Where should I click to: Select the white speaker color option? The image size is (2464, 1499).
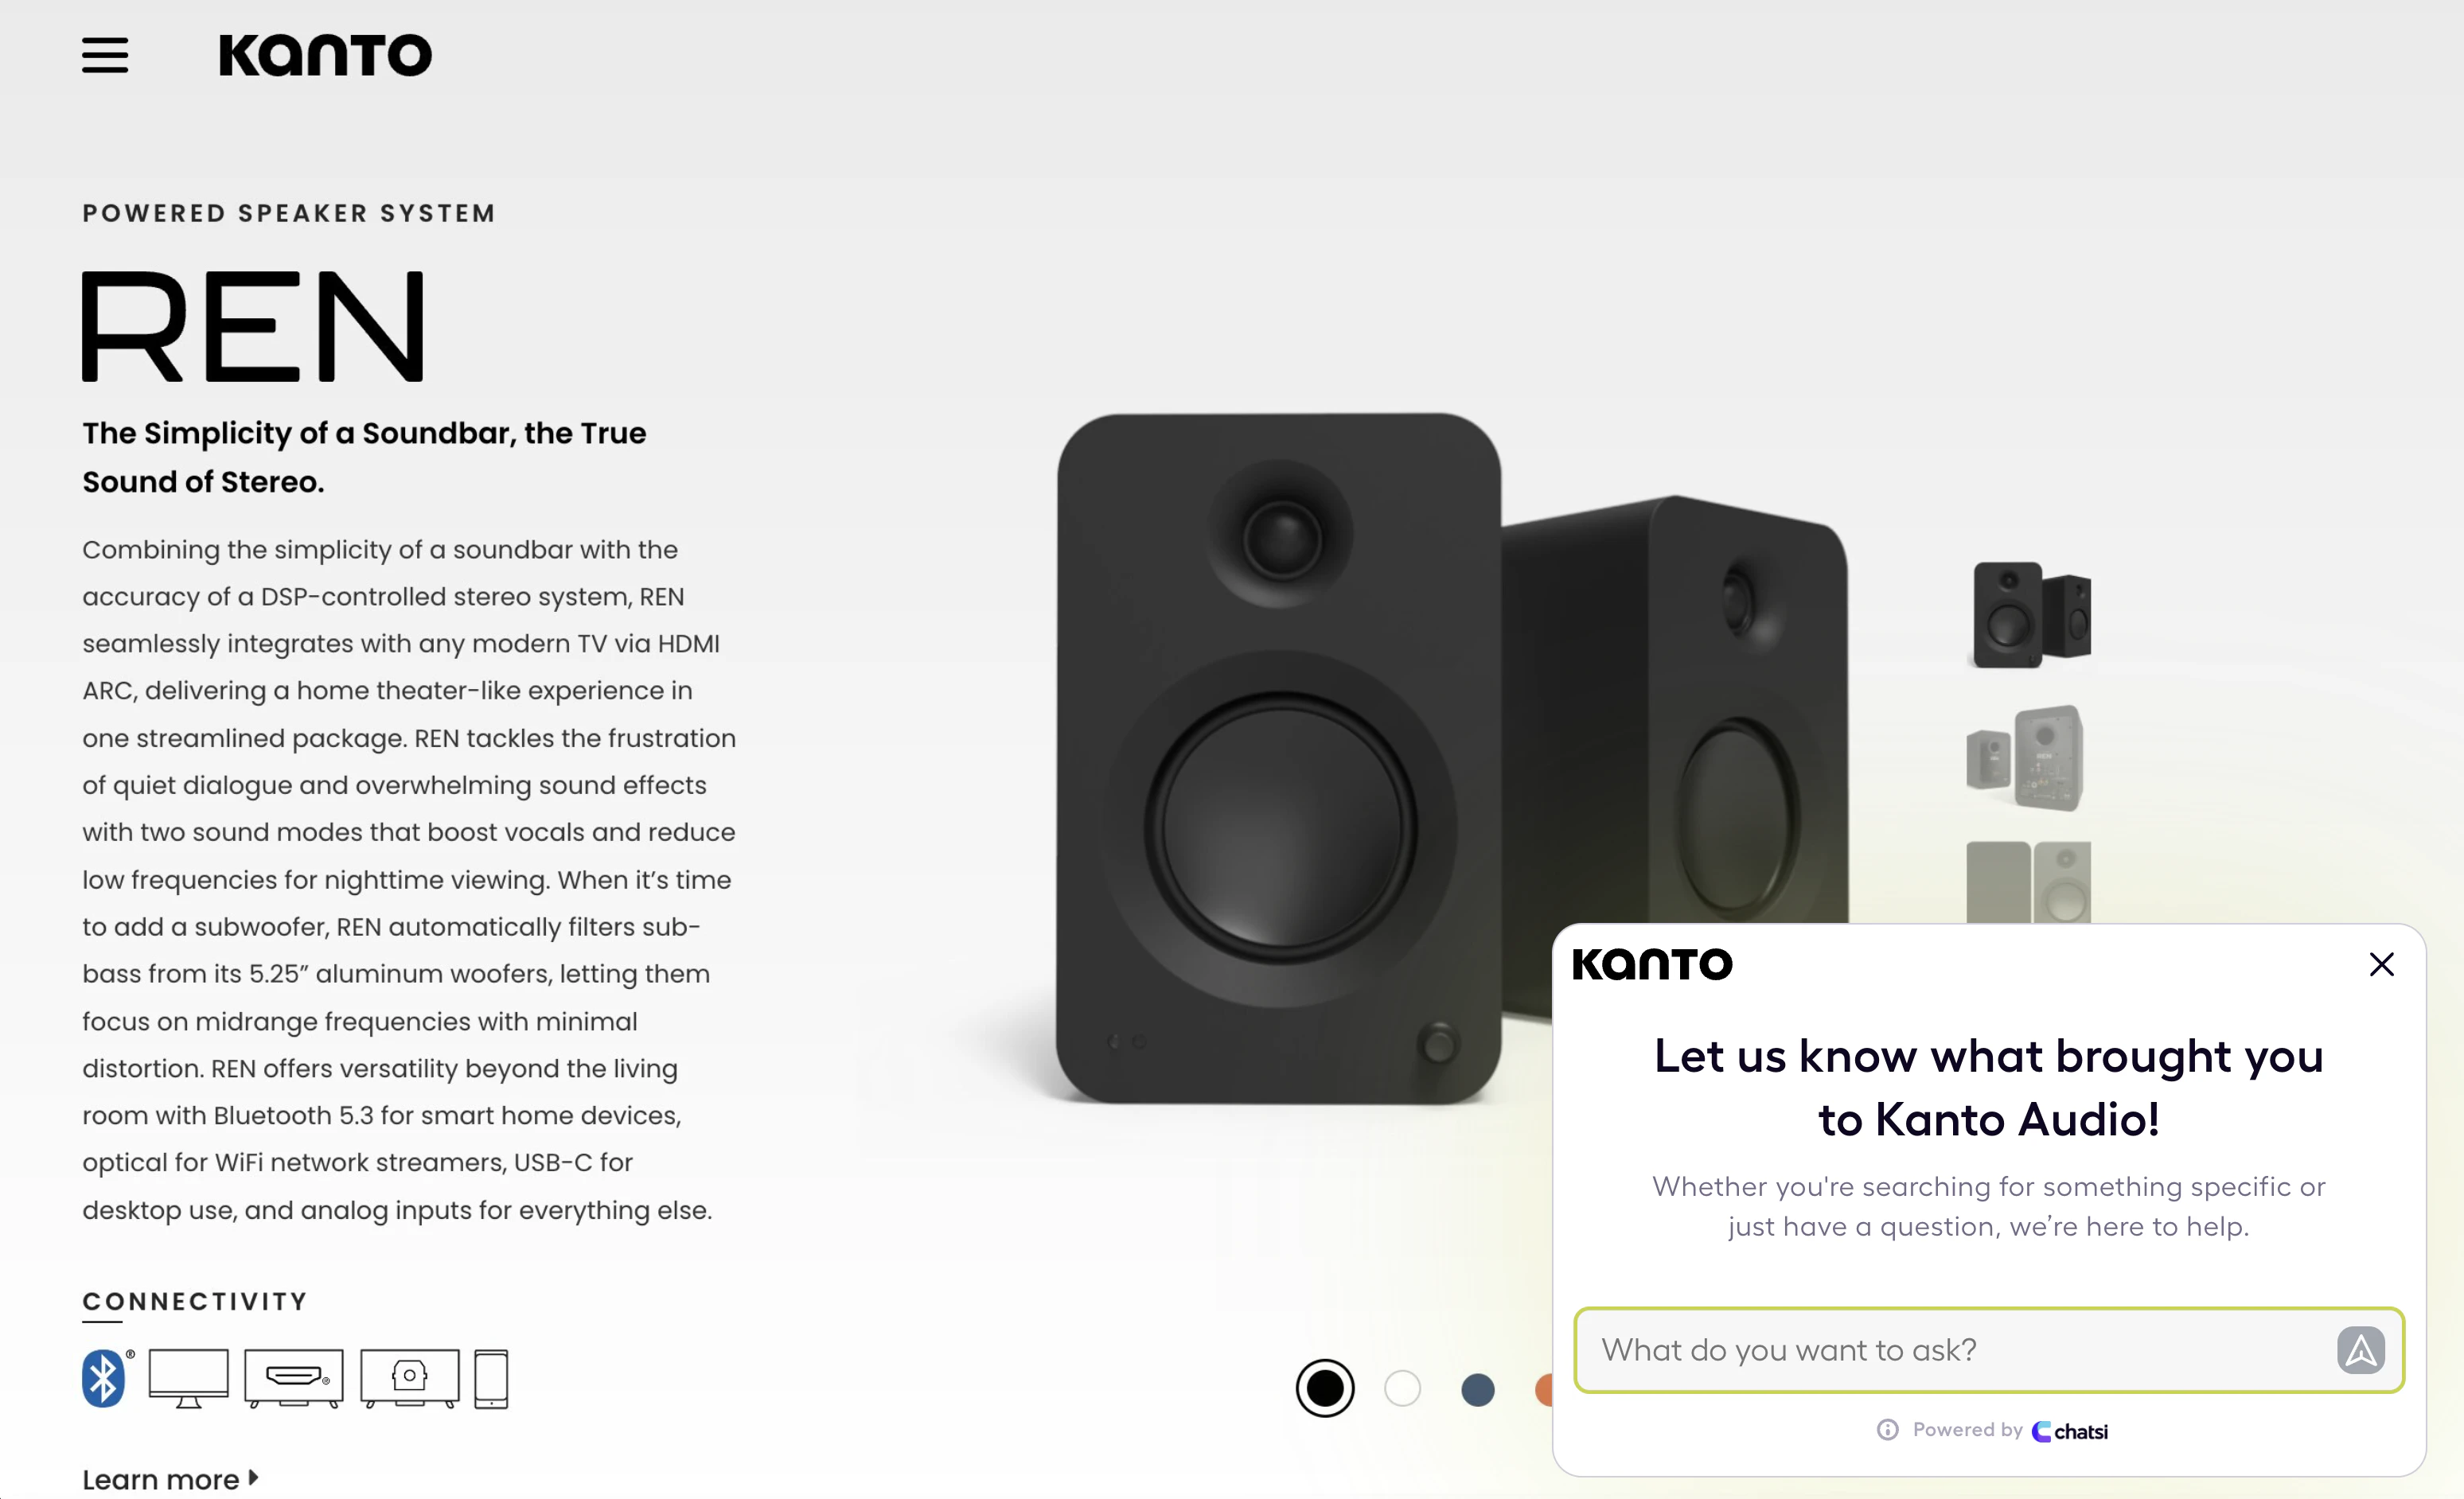(x=1402, y=1389)
